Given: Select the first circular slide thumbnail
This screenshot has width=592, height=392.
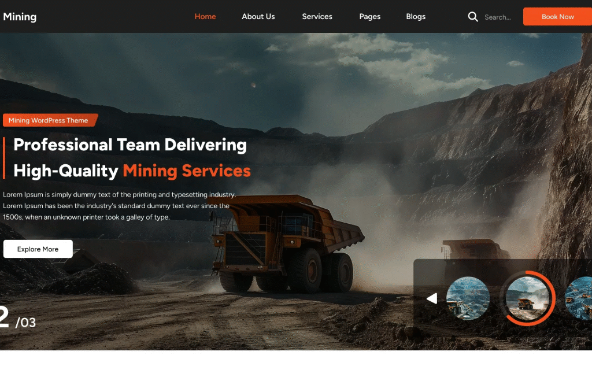Looking at the screenshot, I should point(468,298).
